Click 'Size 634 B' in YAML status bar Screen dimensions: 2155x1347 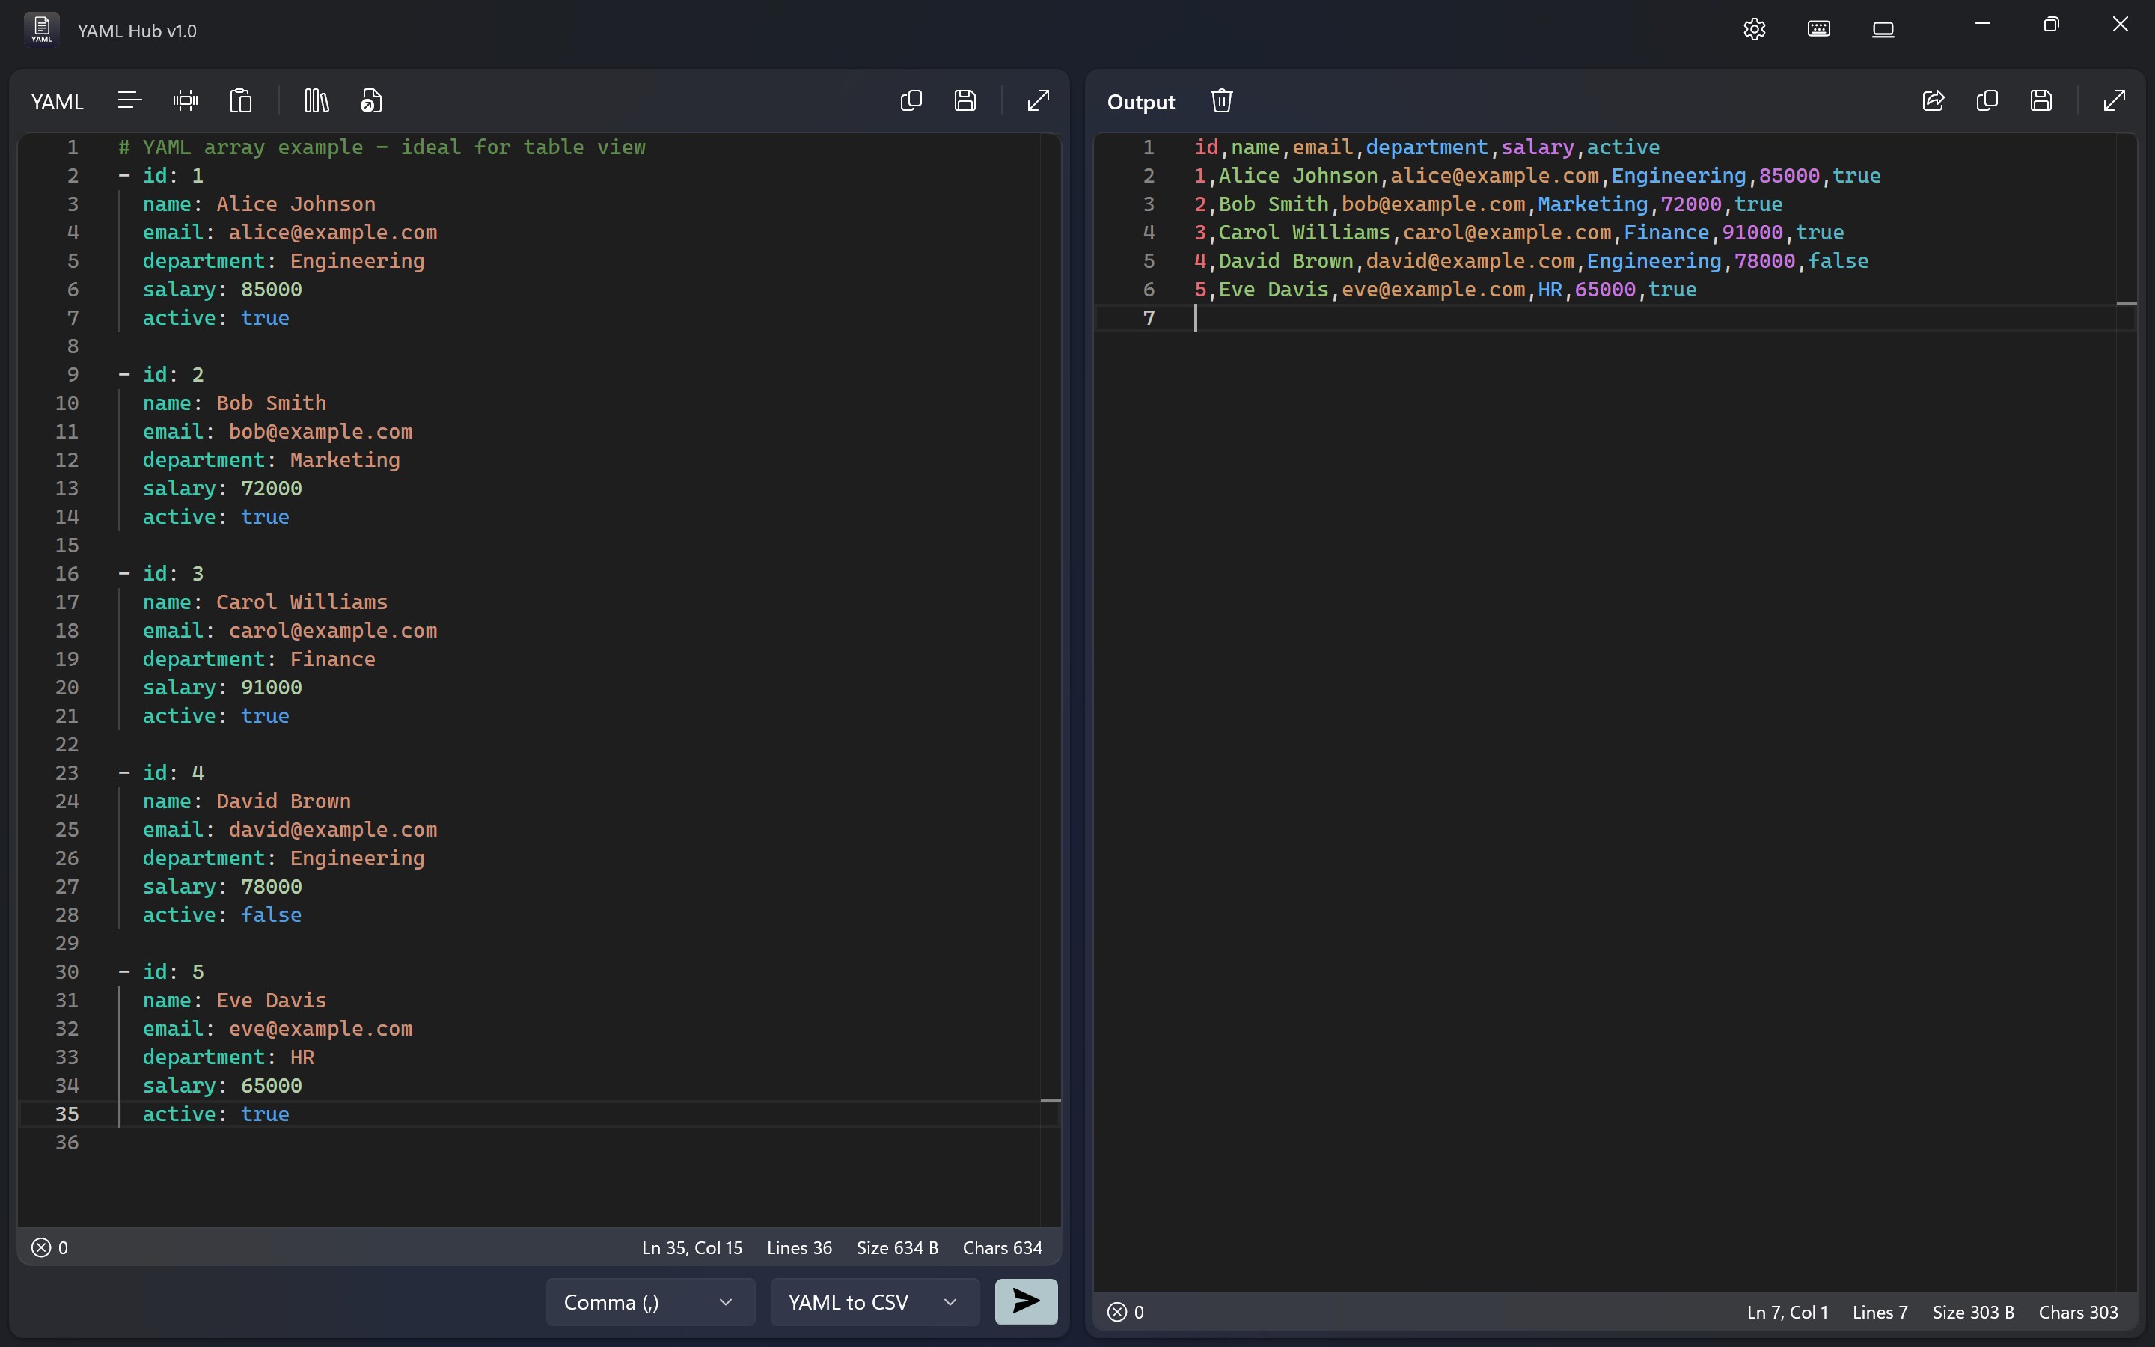click(896, 1247)
